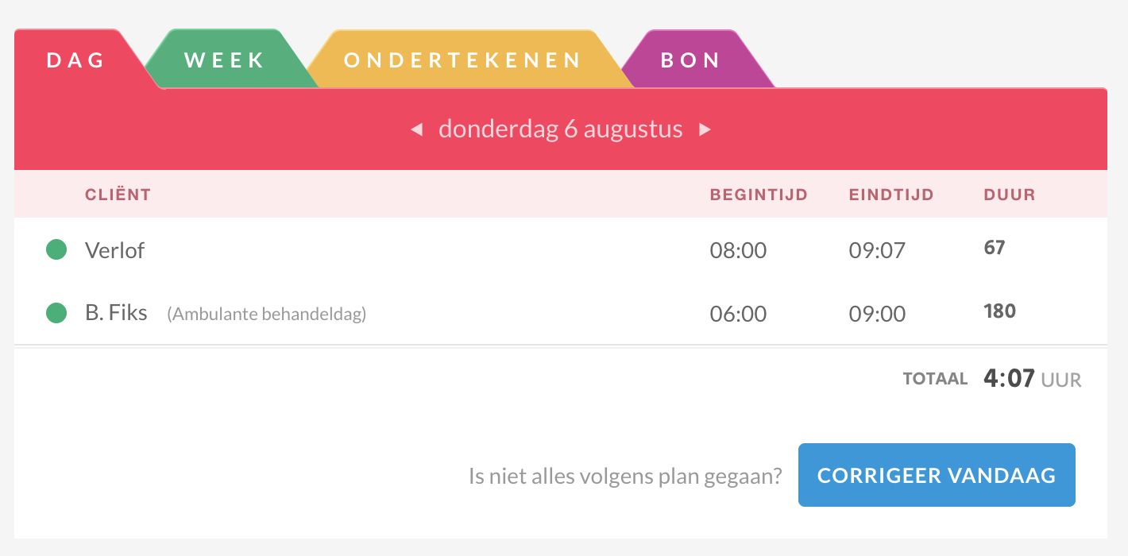Click the DUUR column header
The width and height of the screenshot is (1128, 556).
click(1010, 195)
